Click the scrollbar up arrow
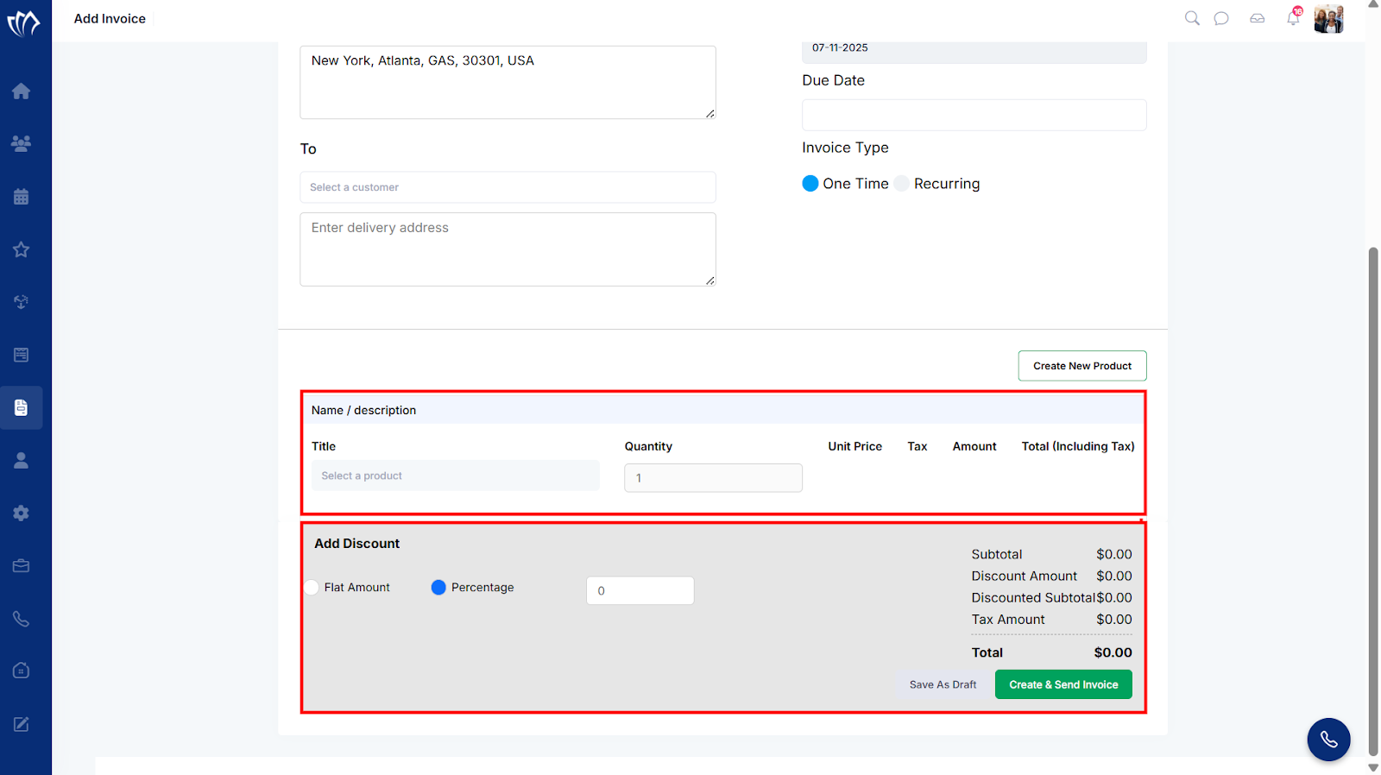This screenshot has width=1381, height=775. tap(1373, 5)
